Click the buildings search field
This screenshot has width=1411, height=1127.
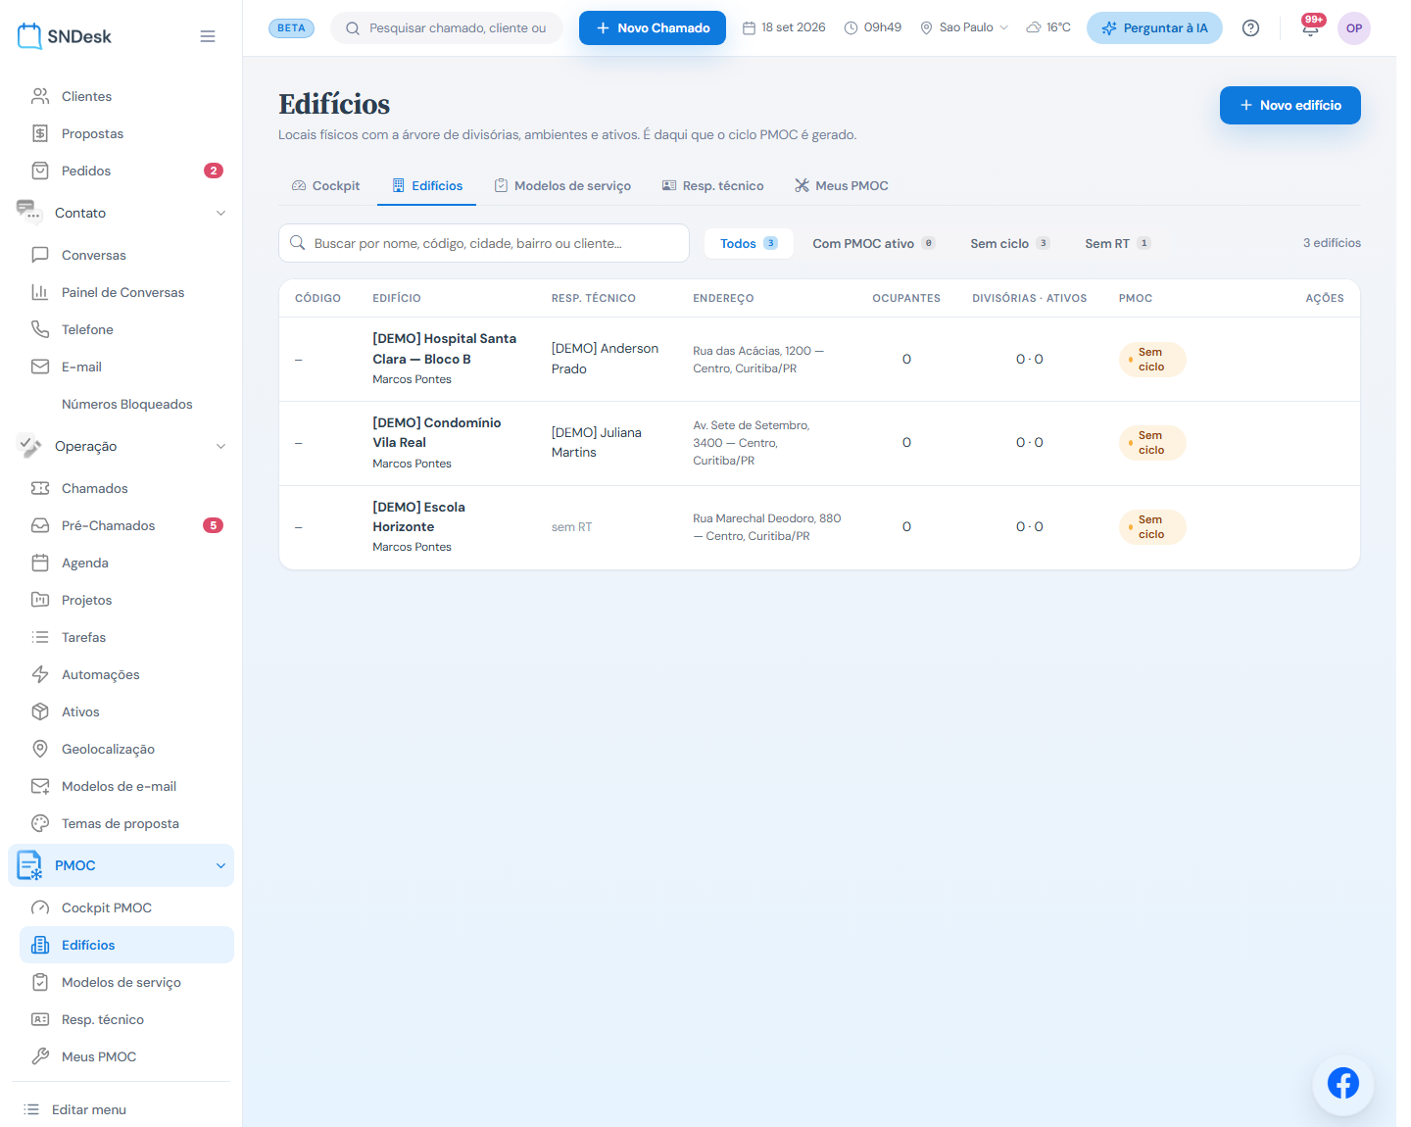coord(484,243)
